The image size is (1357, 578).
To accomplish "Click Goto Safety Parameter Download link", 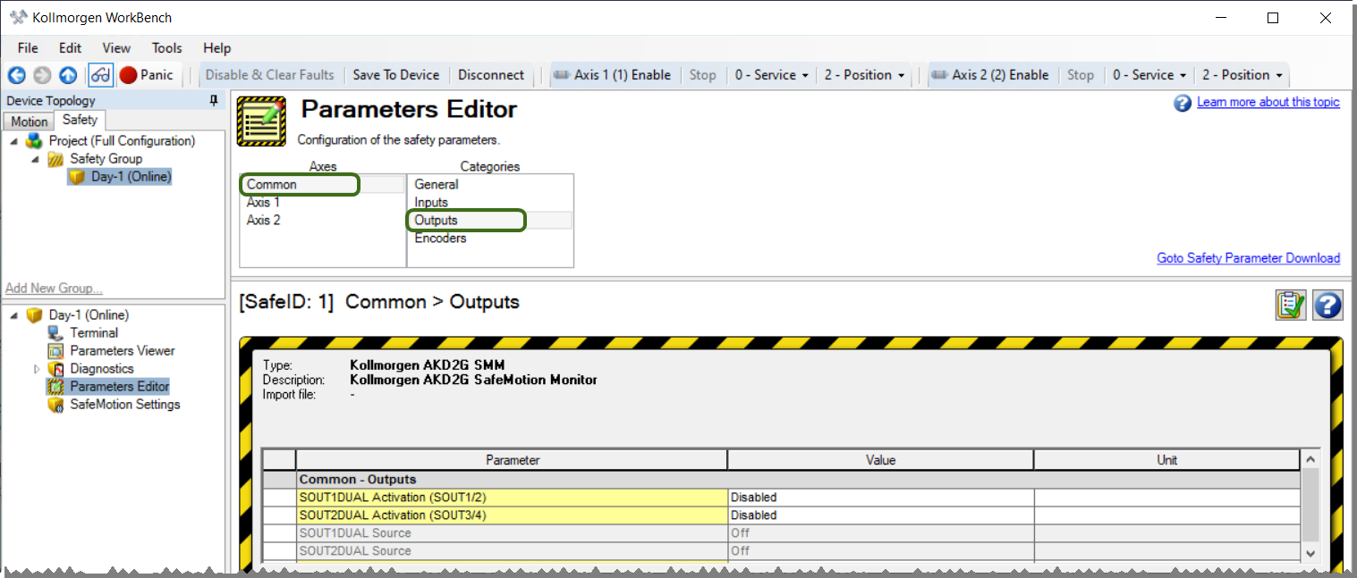I will [1248, 258].
